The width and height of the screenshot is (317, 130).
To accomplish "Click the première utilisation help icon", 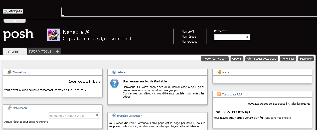I will point(114,115).
